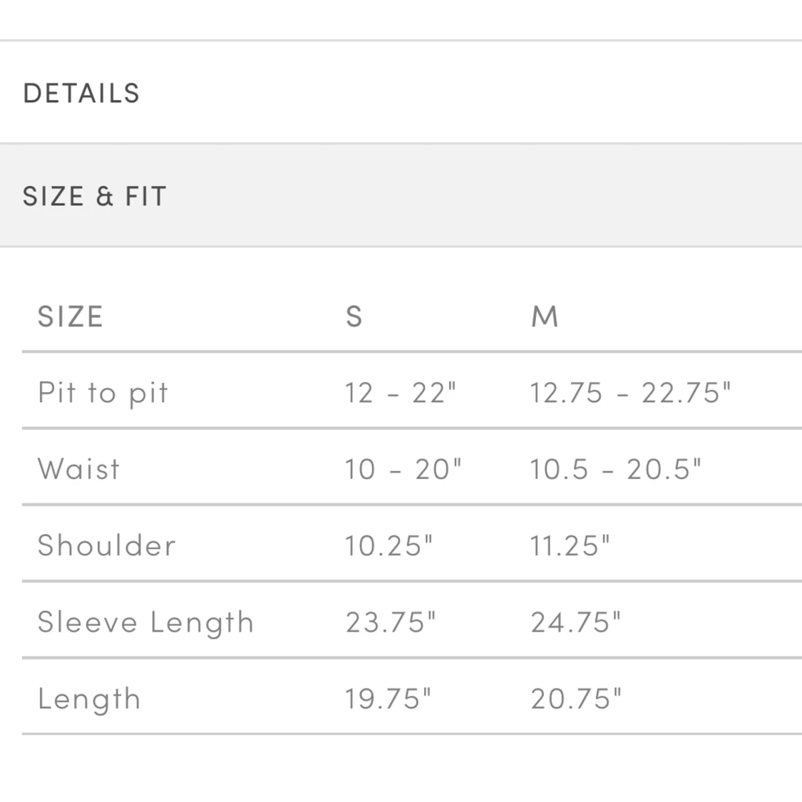
Task: Expand the DETAILS accordion section
Action: tap(401, 93)
